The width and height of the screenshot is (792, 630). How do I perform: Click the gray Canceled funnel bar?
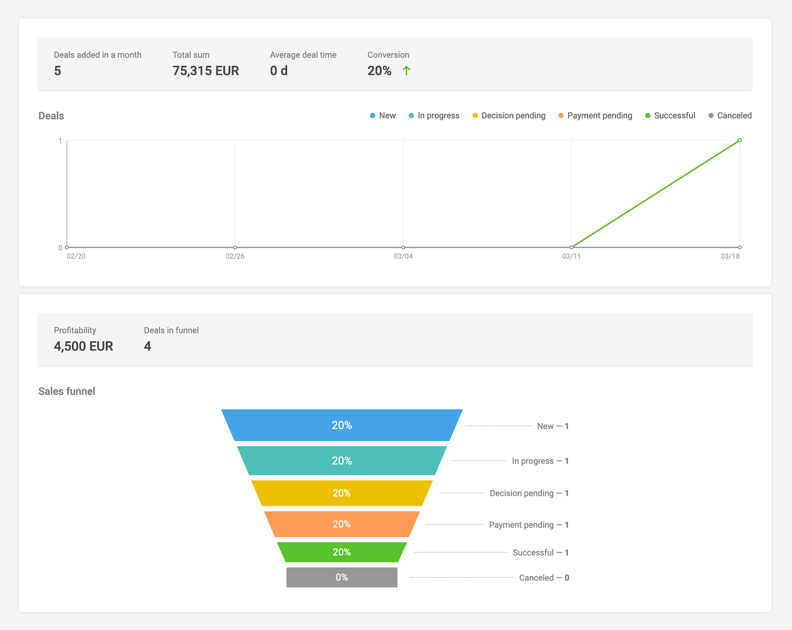342,577
